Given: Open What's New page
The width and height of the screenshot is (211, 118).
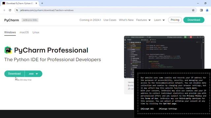Looking at the screenshot, I should point(126,20).
